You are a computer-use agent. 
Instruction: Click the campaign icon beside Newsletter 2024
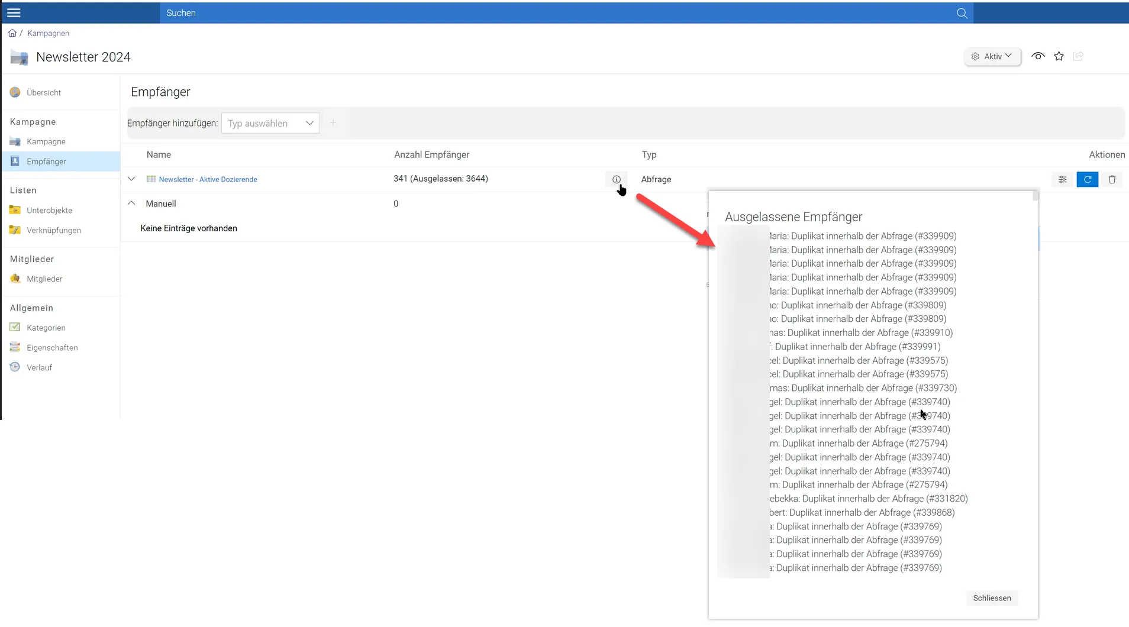pyautogui.click(x=19, y=57)
